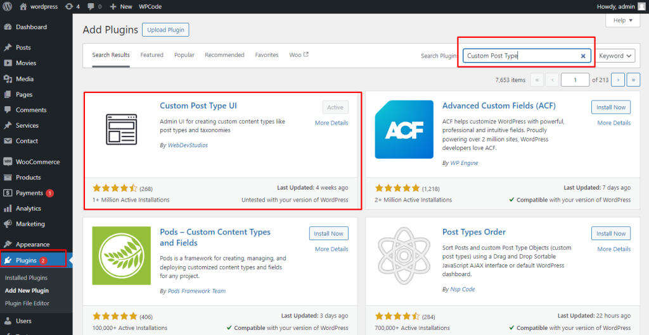Click the Contact envelope icon
649x335 pixels.
8,141
